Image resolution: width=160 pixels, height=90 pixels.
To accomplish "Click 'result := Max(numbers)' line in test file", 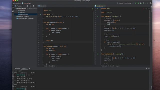I will click(x=112, y=36).
